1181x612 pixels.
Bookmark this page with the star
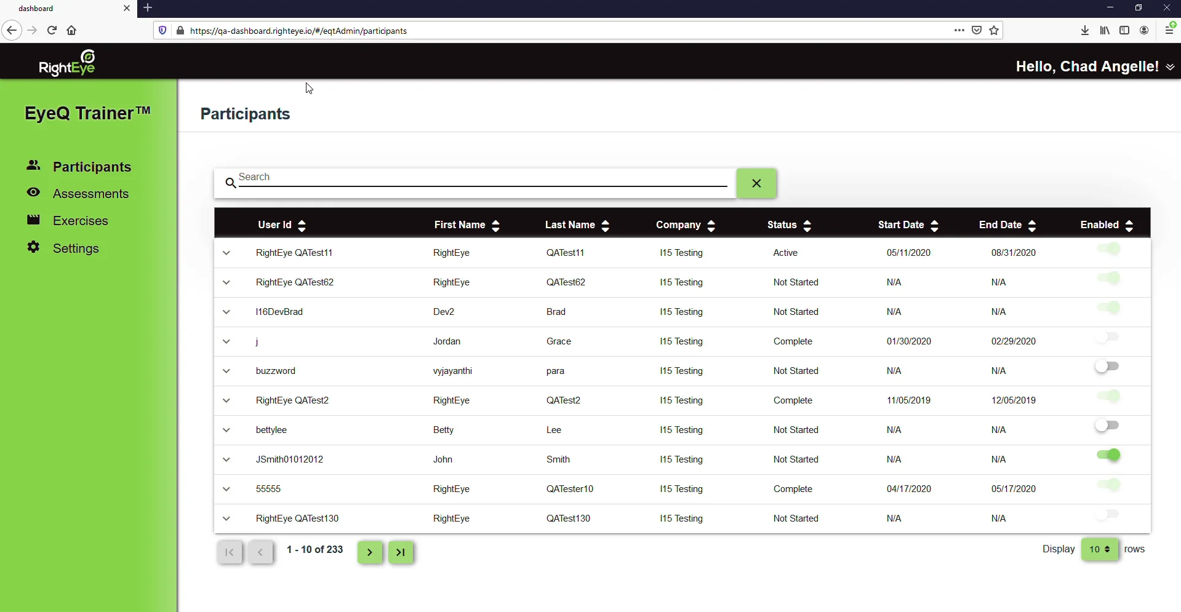[994, 30]
